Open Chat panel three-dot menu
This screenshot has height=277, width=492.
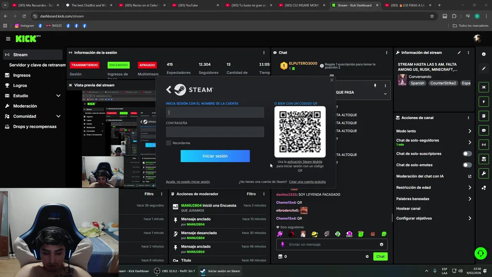tap(387, 53)
